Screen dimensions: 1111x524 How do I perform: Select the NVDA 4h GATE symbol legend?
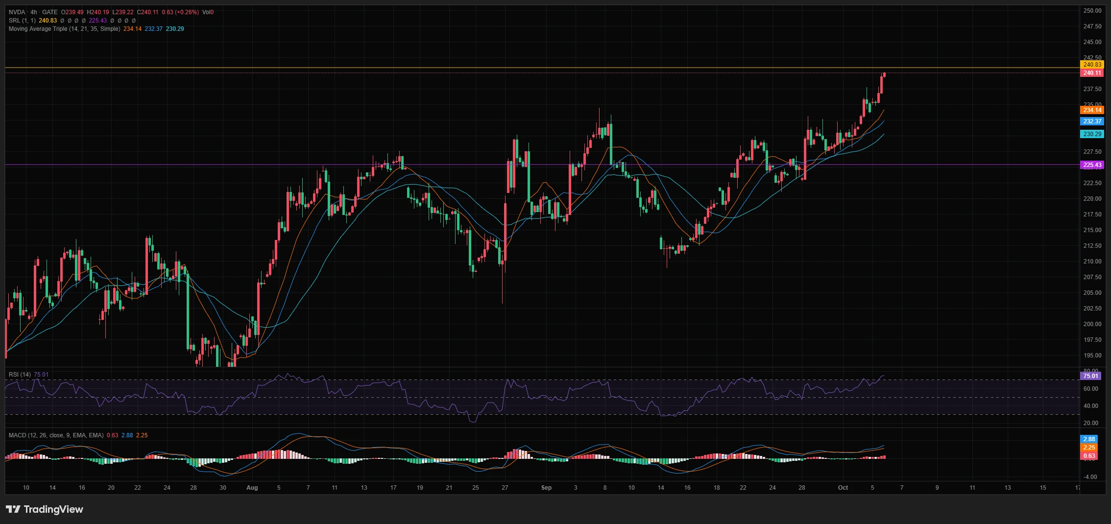coord(33,12)
